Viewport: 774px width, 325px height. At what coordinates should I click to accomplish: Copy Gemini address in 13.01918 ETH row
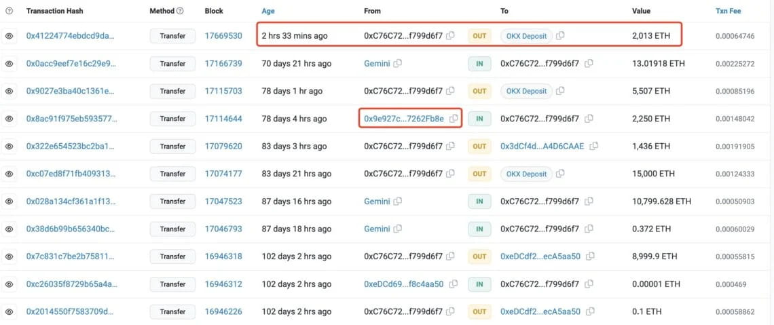398,64
